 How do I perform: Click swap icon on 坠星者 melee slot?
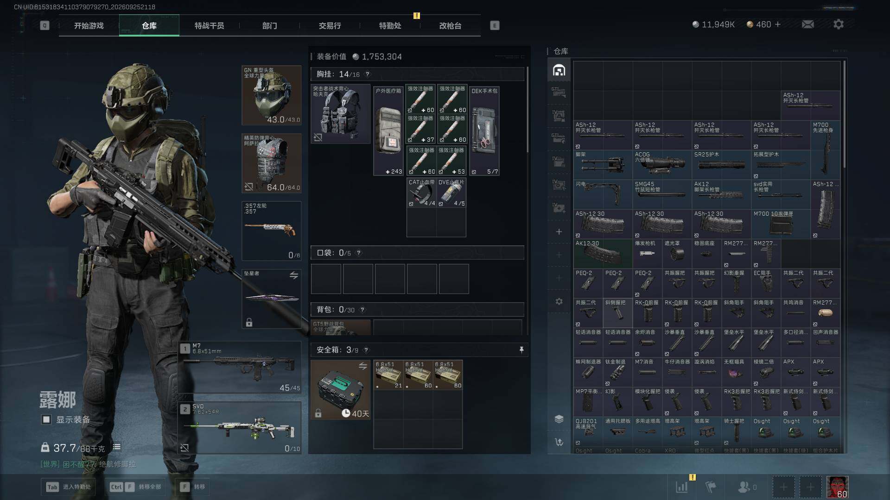pyautogui.click(x=294, y=275)
